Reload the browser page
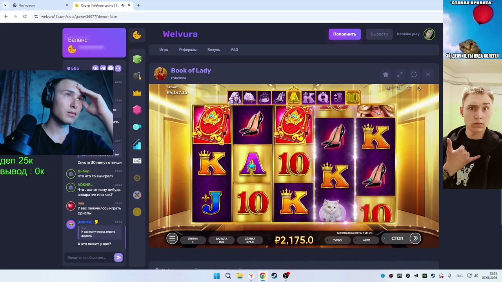502x282 pixels. tap(25, 16)
